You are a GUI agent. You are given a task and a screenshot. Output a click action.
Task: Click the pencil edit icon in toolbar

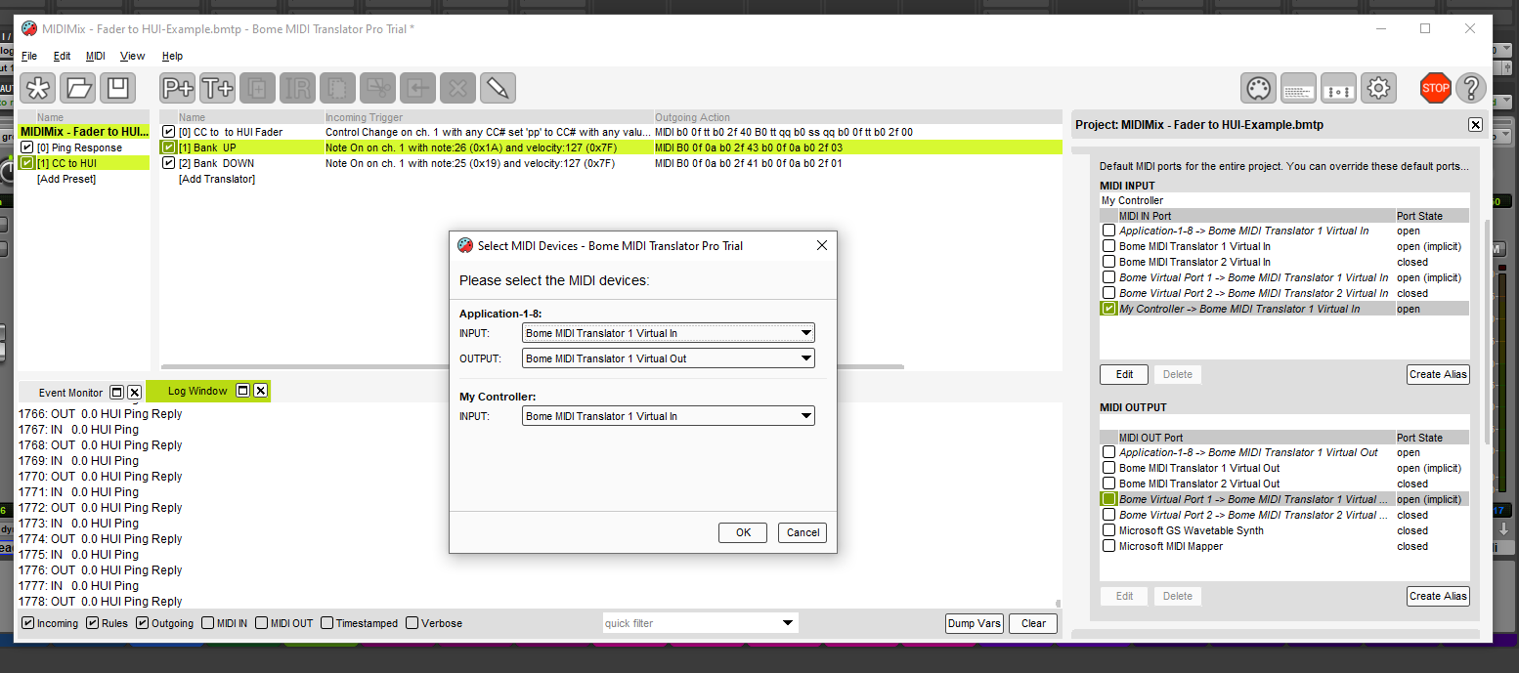click(x=498, y=88)
